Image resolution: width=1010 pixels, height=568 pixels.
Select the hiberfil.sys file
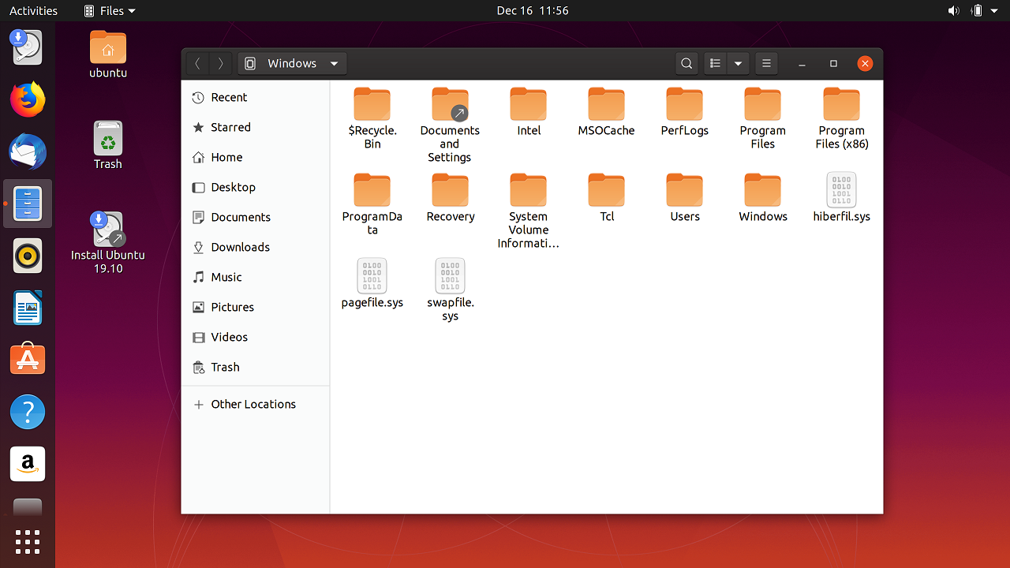coord(842,198)
